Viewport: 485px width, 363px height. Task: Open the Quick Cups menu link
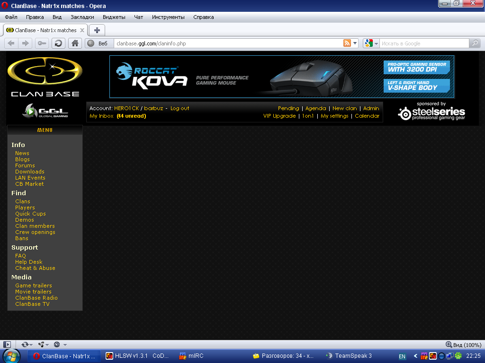tap(31, 214)
